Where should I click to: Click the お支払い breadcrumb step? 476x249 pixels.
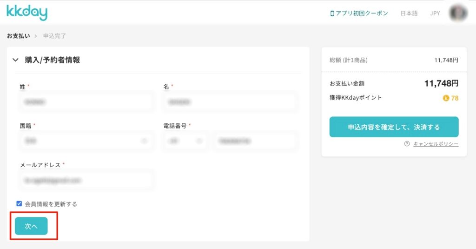point(19,36)
